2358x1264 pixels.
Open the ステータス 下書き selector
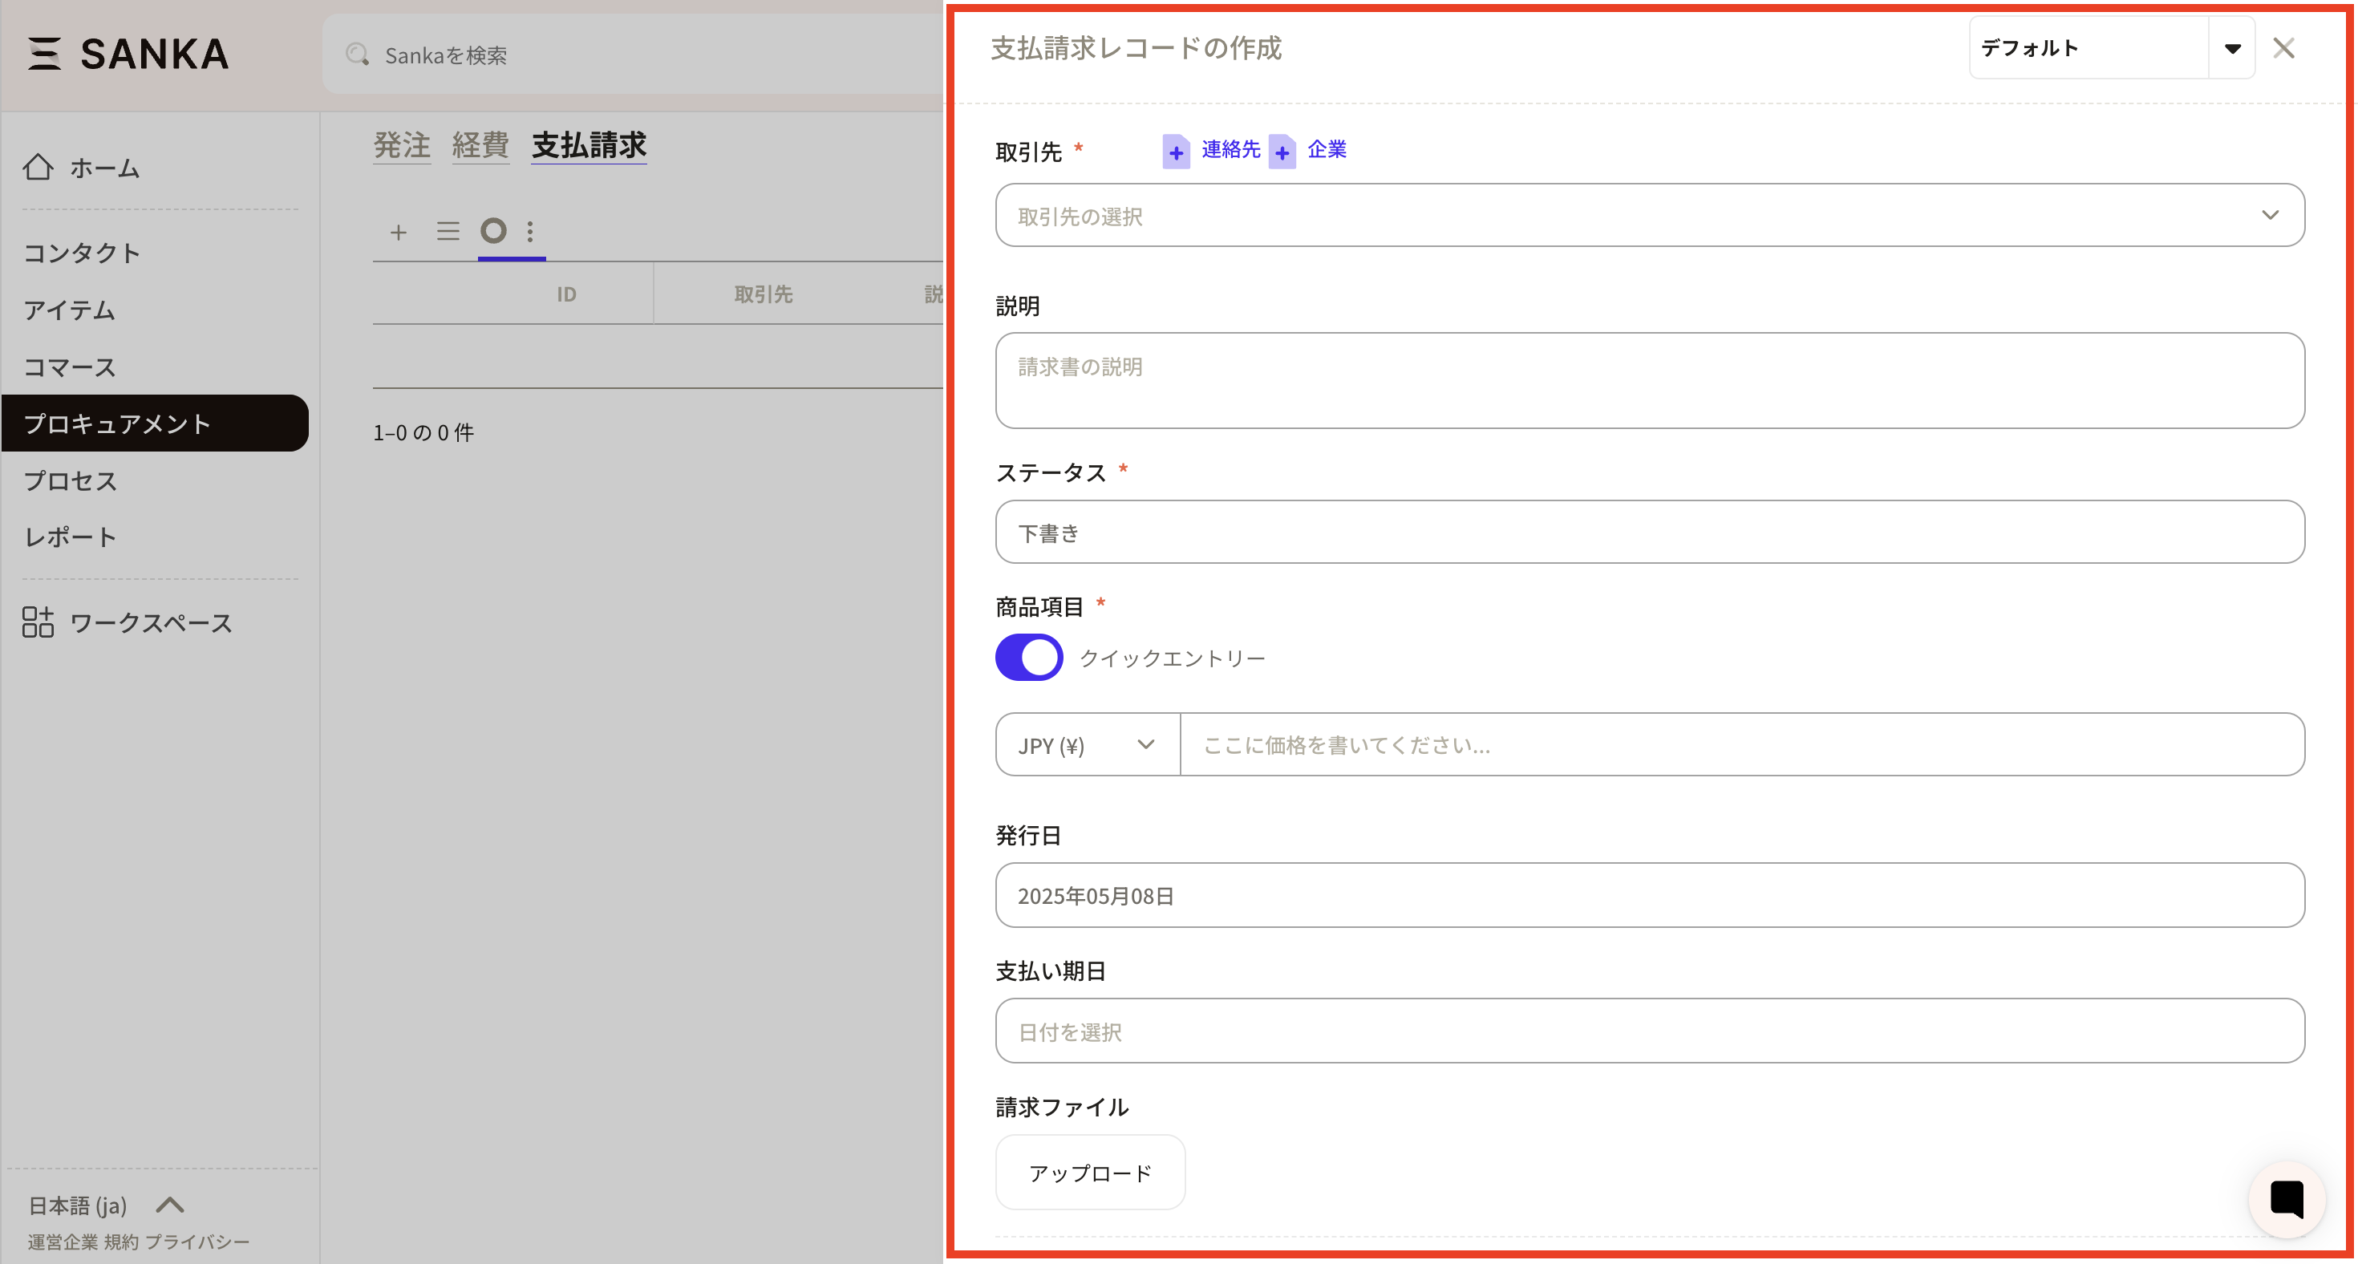[1650, 532]
